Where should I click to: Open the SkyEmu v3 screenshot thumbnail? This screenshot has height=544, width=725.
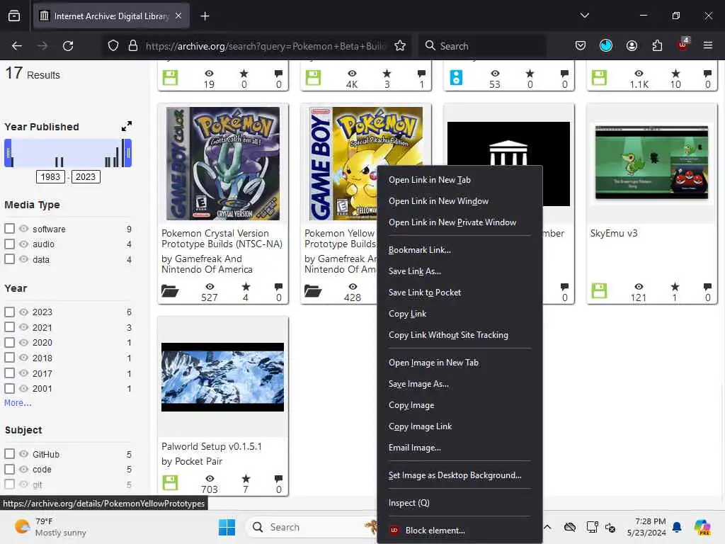coord(651,162)
